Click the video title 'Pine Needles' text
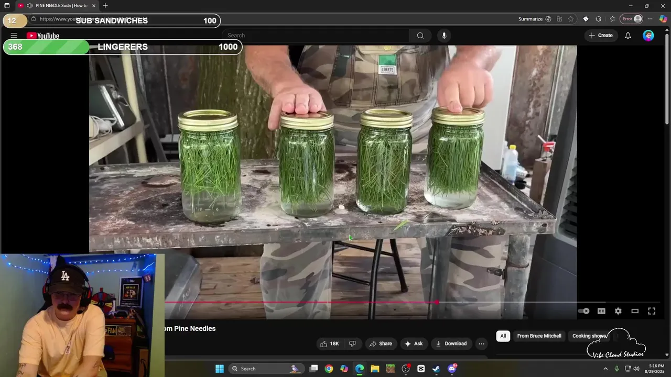The image size is (671, 377). pos(194,329)
